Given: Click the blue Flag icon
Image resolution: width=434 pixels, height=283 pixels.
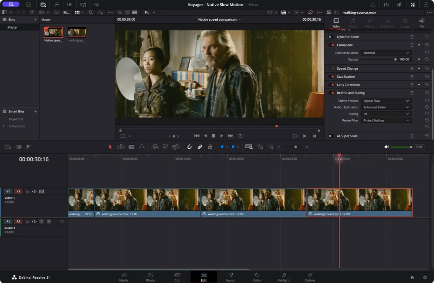Looking at the screenshot, I should coord(222,147).
